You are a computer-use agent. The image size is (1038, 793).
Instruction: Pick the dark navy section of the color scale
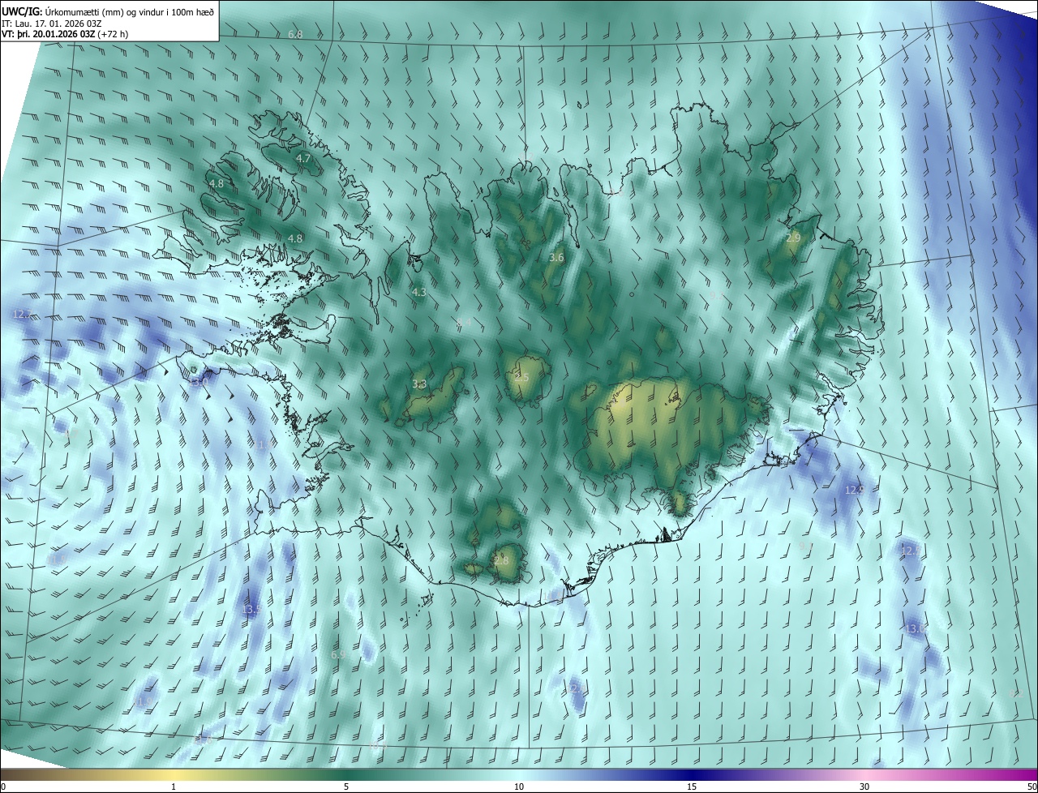tap(692, 775)
